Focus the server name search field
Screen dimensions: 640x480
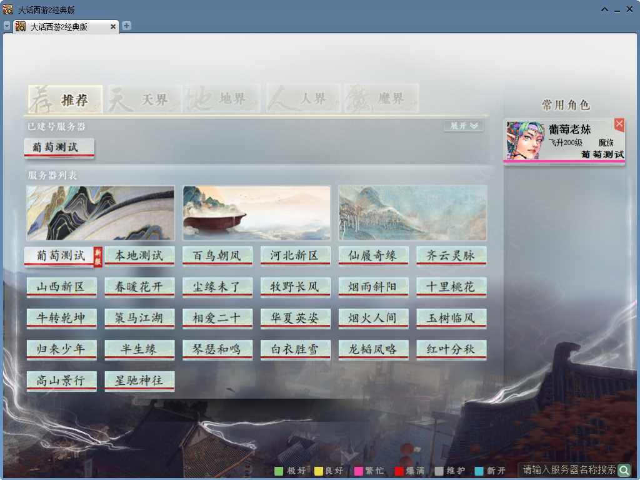click(x=567, y=470)
